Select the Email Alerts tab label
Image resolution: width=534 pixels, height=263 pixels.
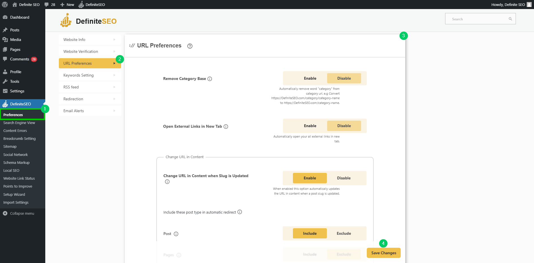pyautogui.click(x=74, y=111)
